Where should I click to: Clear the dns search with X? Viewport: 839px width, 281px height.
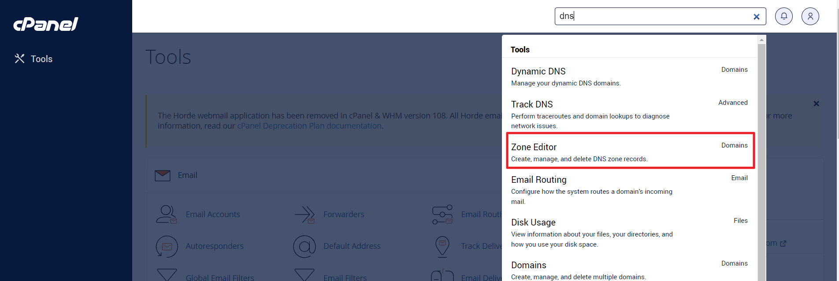click(756, 17)
